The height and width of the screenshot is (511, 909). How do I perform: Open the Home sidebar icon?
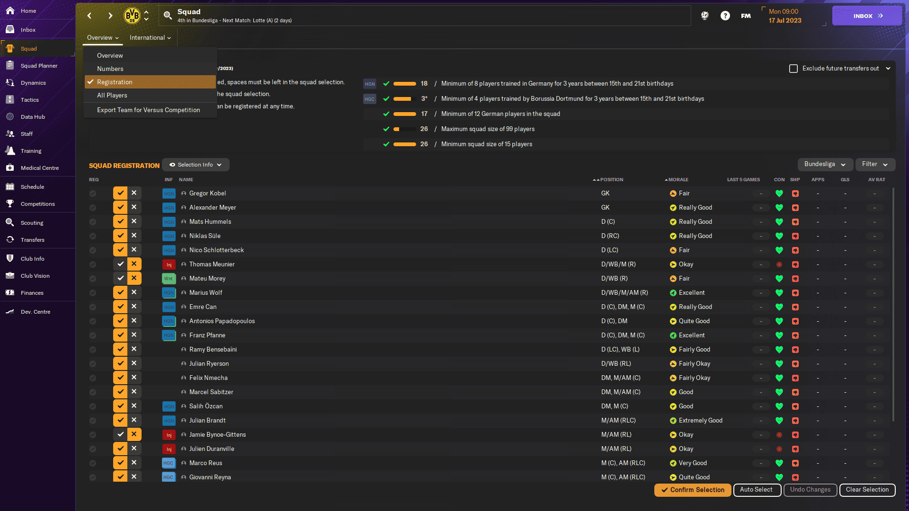(10, 10)
